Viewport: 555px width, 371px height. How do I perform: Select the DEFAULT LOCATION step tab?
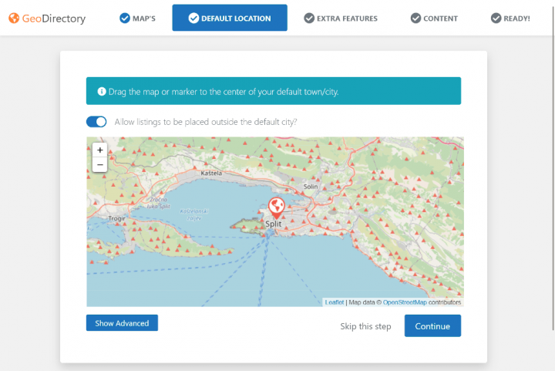230,18
